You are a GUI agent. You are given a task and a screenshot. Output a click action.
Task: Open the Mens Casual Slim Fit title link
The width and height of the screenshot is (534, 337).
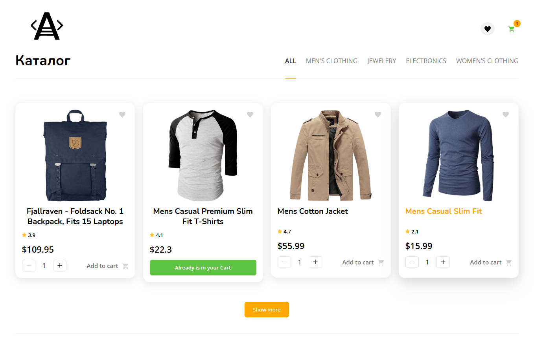pyautogui.click(x=444, y=211)
